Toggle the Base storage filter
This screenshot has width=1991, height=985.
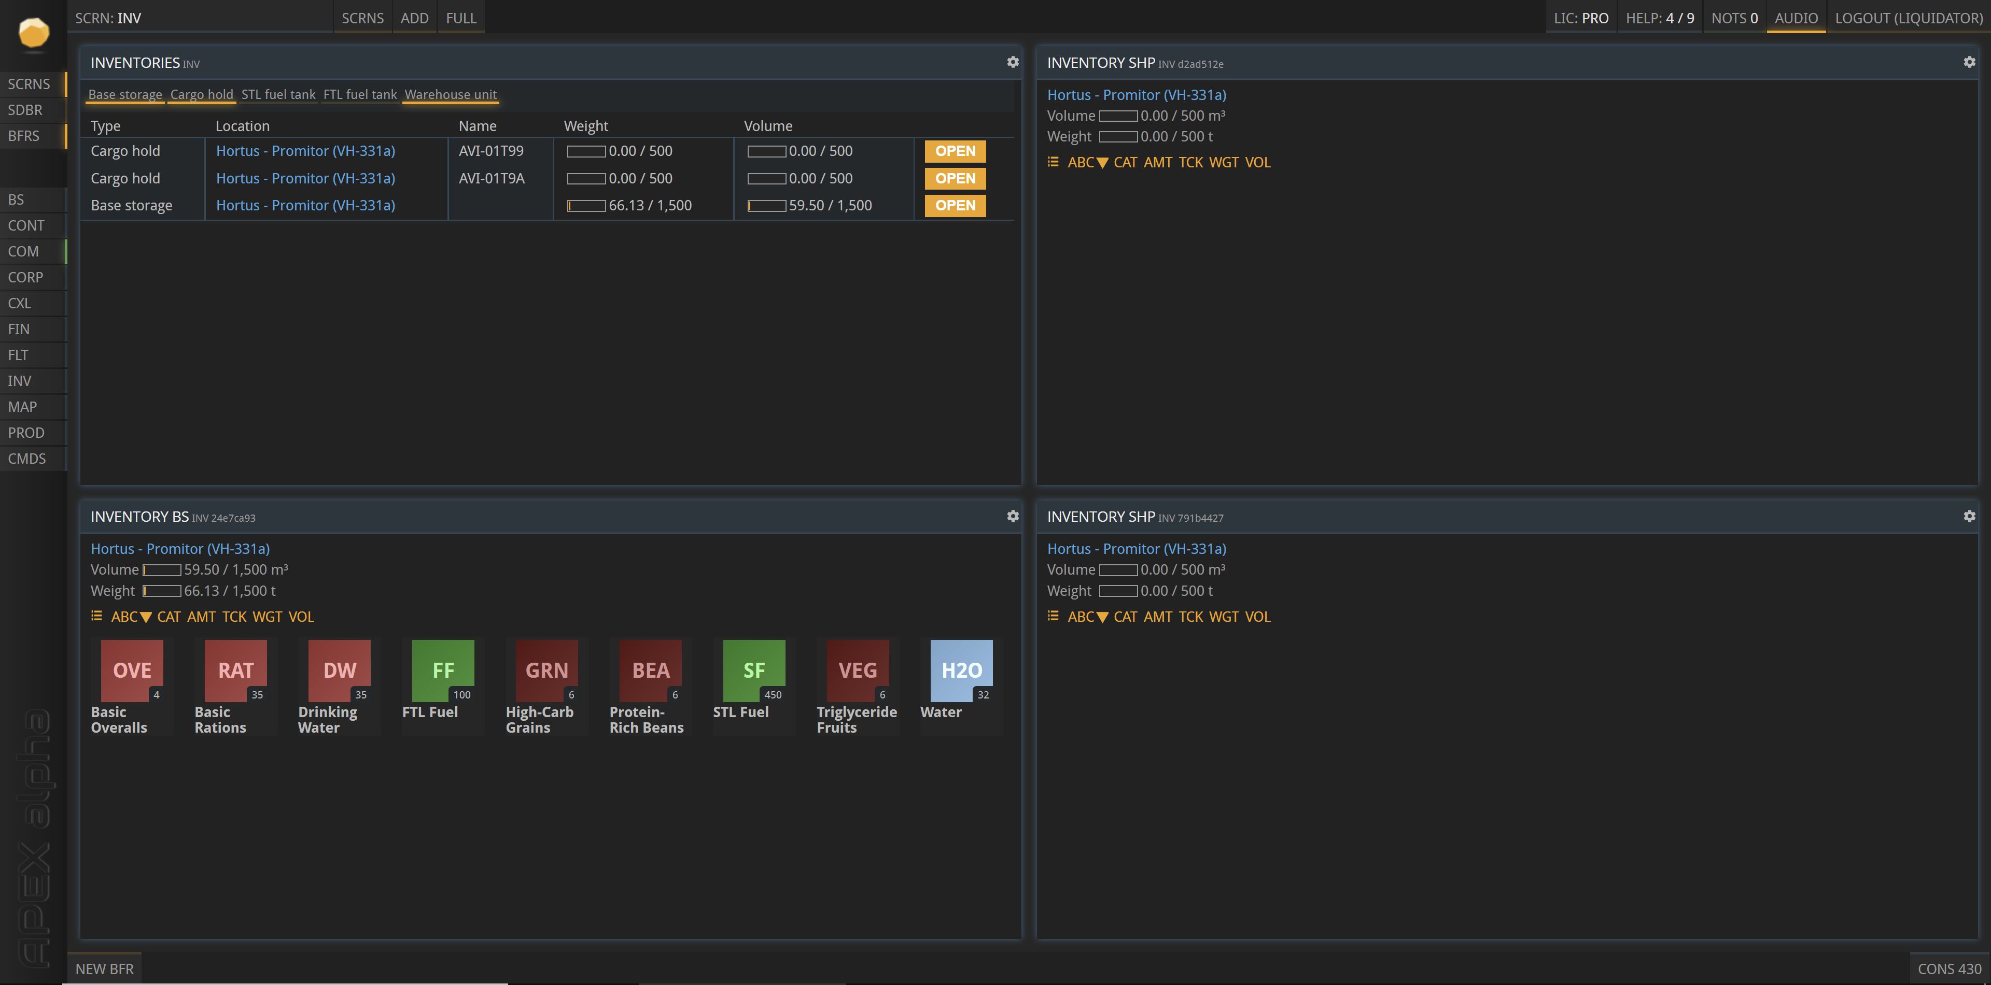coord(125,94)
